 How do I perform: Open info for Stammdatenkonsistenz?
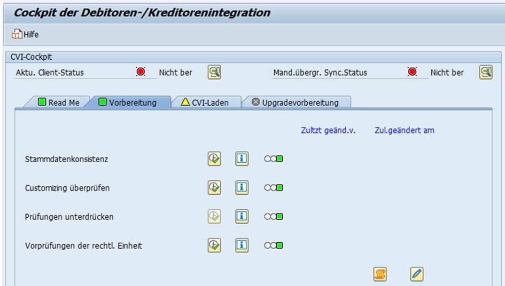pyautogui.click(x=242, y=158)
